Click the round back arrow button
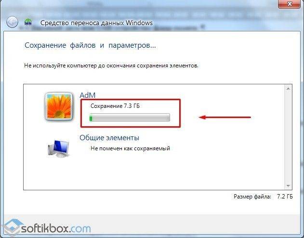This screenshot has width=304, height=238. click(x=12, y=22)
